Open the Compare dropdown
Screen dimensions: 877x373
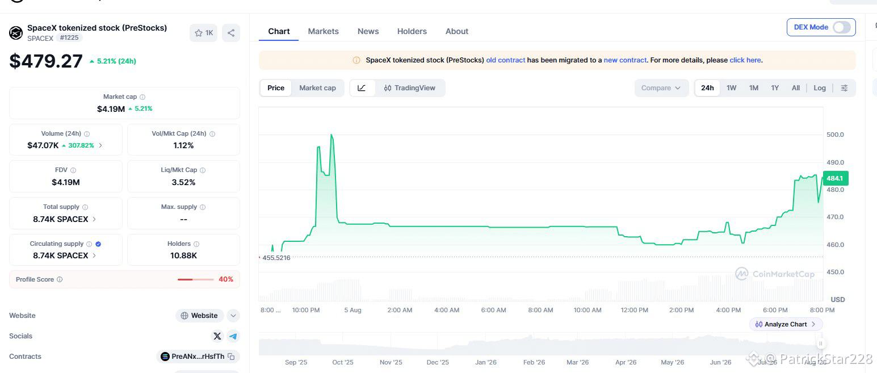pos(661,88)
